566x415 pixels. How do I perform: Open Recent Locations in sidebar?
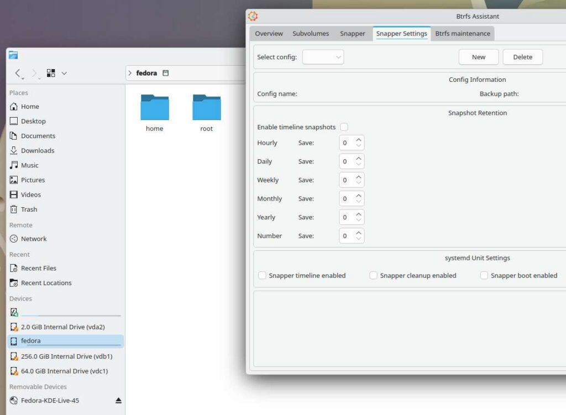tap(65, 283)
